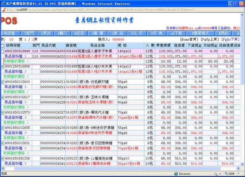Tick the checkbox for barcode 4901290316849

(3, 51)
